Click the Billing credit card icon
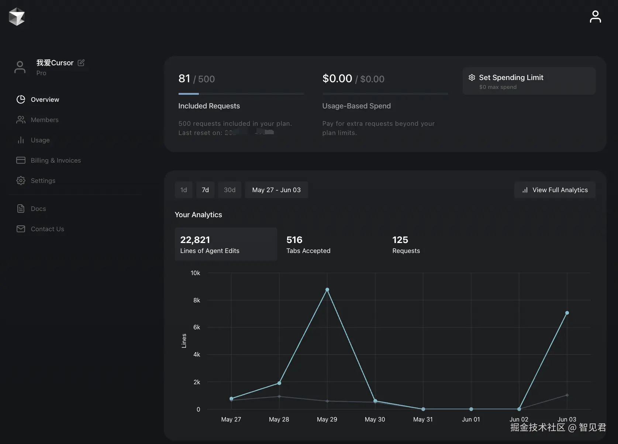Viewport: 618px width, 444px height. [21, 160]
